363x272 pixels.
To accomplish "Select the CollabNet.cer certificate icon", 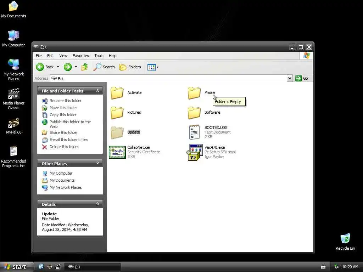I will tap(117, 152).
